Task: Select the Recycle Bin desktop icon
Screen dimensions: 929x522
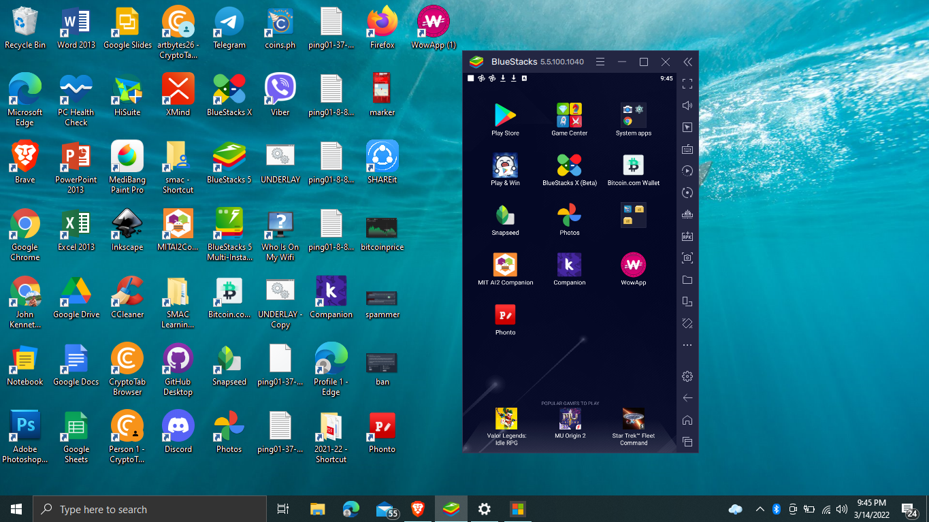Action: point(25,28)
